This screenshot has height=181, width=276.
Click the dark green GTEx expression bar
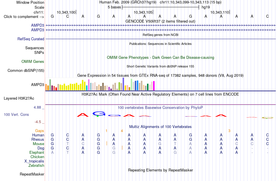coord(148,87)
